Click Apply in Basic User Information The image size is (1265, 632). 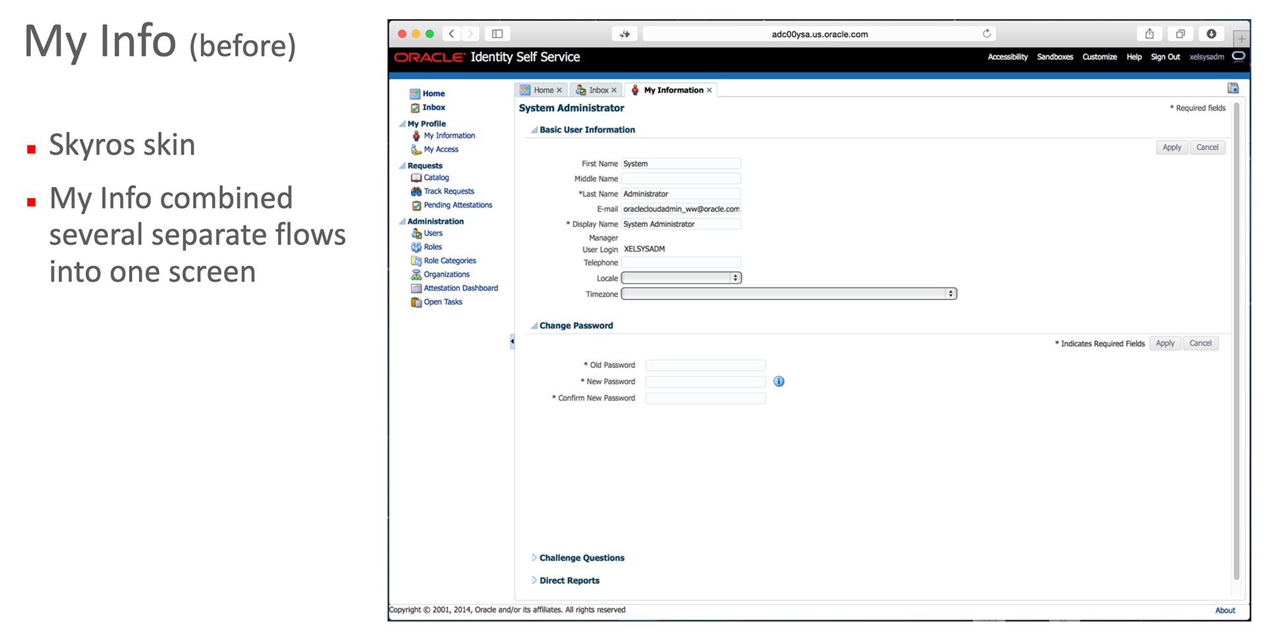1171,147
